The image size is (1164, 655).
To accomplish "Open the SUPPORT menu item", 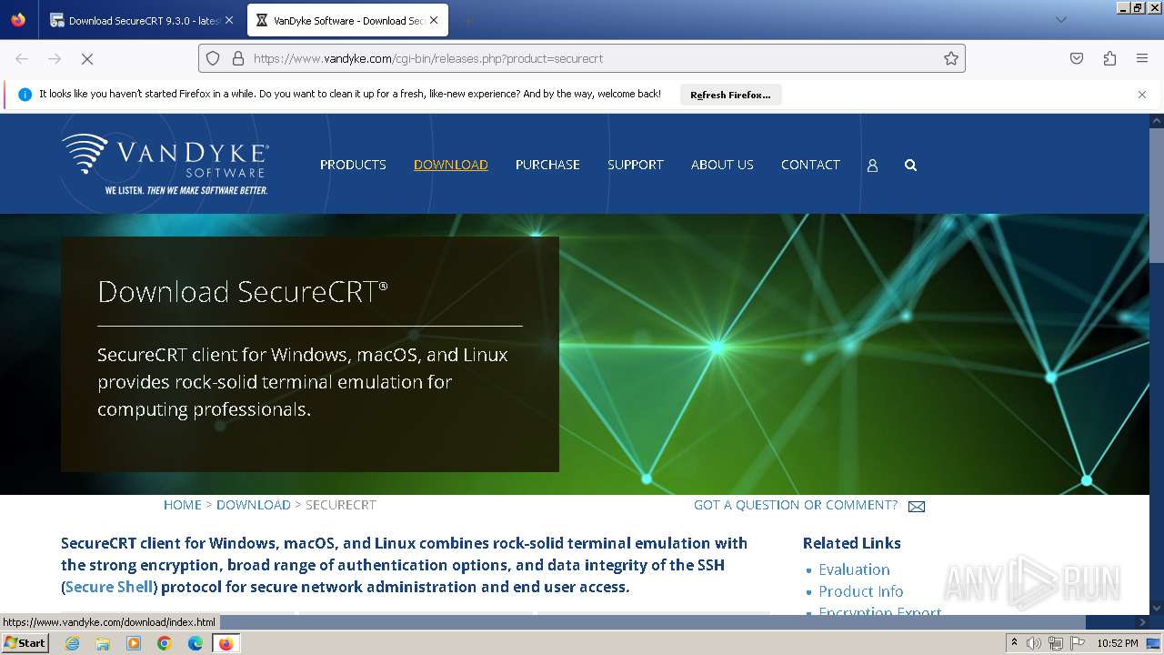I will [636, 165].
